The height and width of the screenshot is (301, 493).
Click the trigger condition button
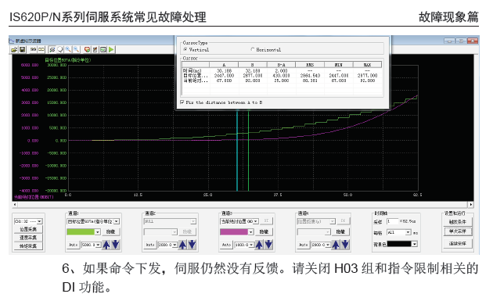(458, 222)
